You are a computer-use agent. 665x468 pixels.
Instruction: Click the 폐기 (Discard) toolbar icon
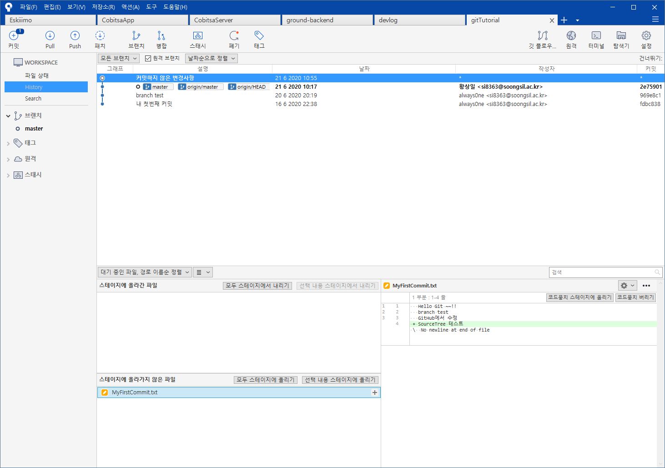[x=234, y=39]
